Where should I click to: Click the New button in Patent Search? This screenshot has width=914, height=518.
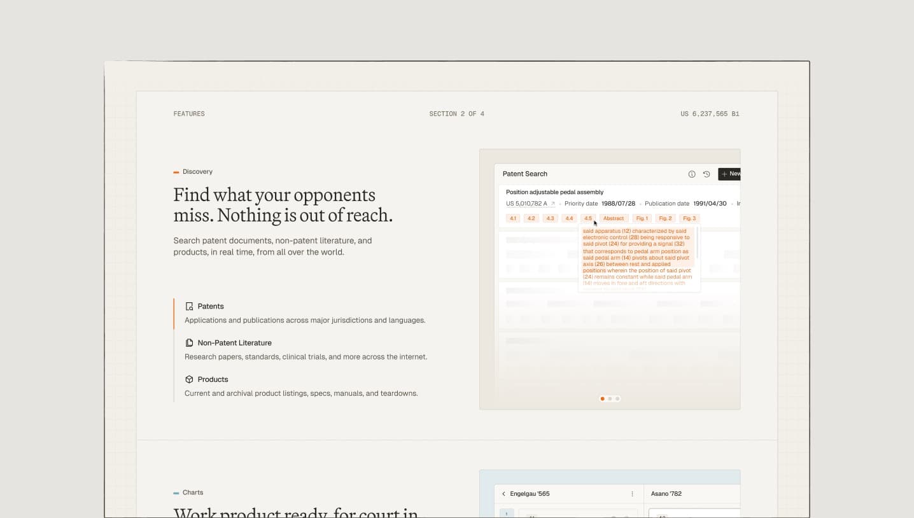(x=729, y=174)
